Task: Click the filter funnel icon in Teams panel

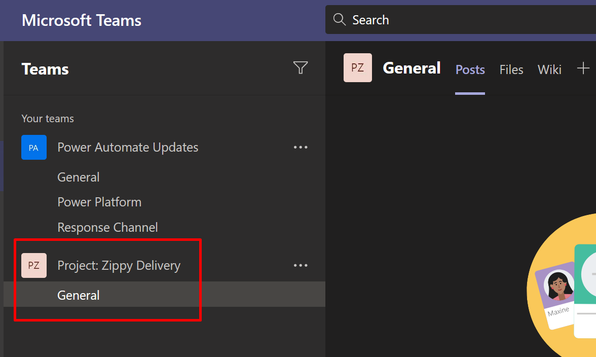Action: click(x=301, y=68)
